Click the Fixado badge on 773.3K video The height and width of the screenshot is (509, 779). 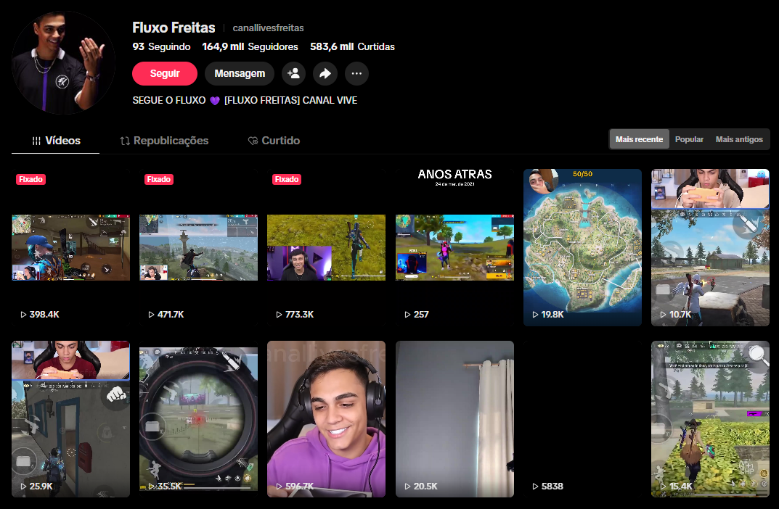(x=287, y=180)
